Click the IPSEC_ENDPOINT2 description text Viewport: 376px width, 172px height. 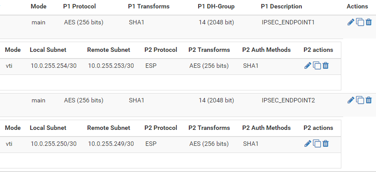point(288,101)
